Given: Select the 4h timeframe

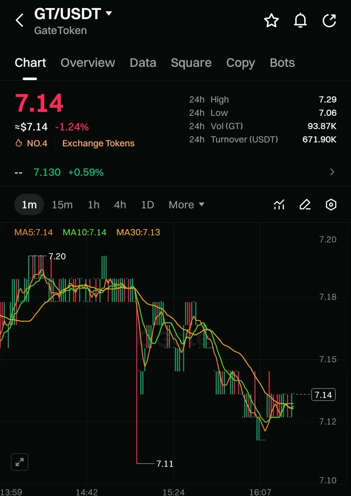Looking at the screenshot, I should (120, 205).
